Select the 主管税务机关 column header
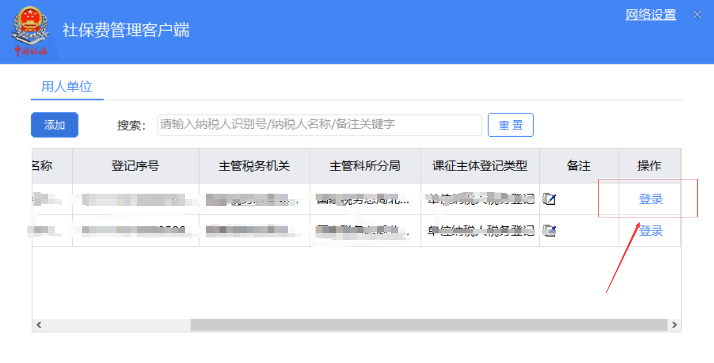The image size is (714, 363). (x=254, y=166)
